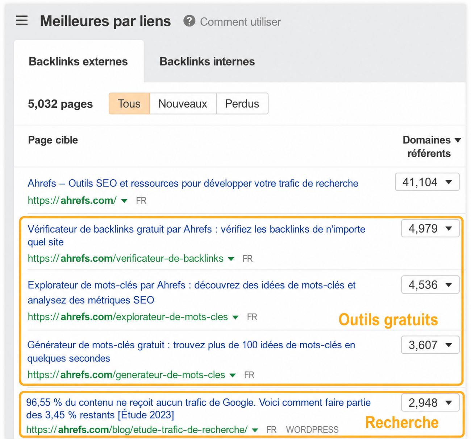Open the Générateur de mots-clés gratuit link
Image resolution: width=471 pixels, height=439 pixels.
tap(191, 351)
